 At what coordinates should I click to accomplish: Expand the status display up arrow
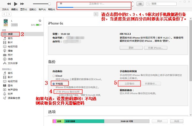(132, 2)
